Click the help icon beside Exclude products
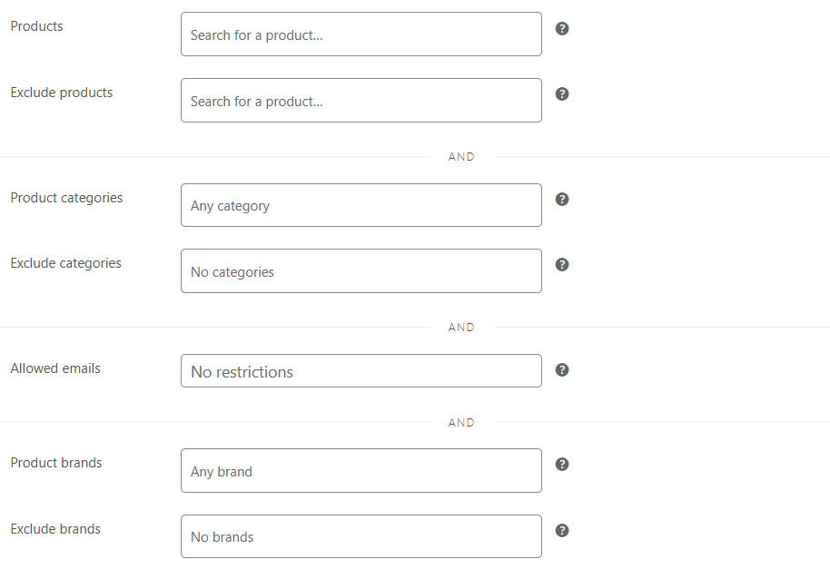The width and height of the screenshot is (830, 569). [x=562, y=94]
